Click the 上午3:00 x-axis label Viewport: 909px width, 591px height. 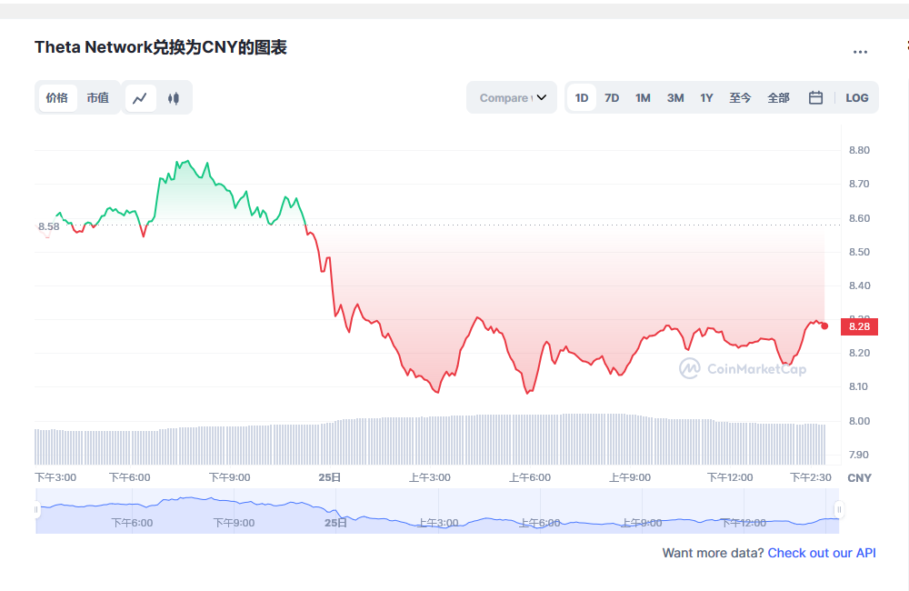click(x=430, y=477)
